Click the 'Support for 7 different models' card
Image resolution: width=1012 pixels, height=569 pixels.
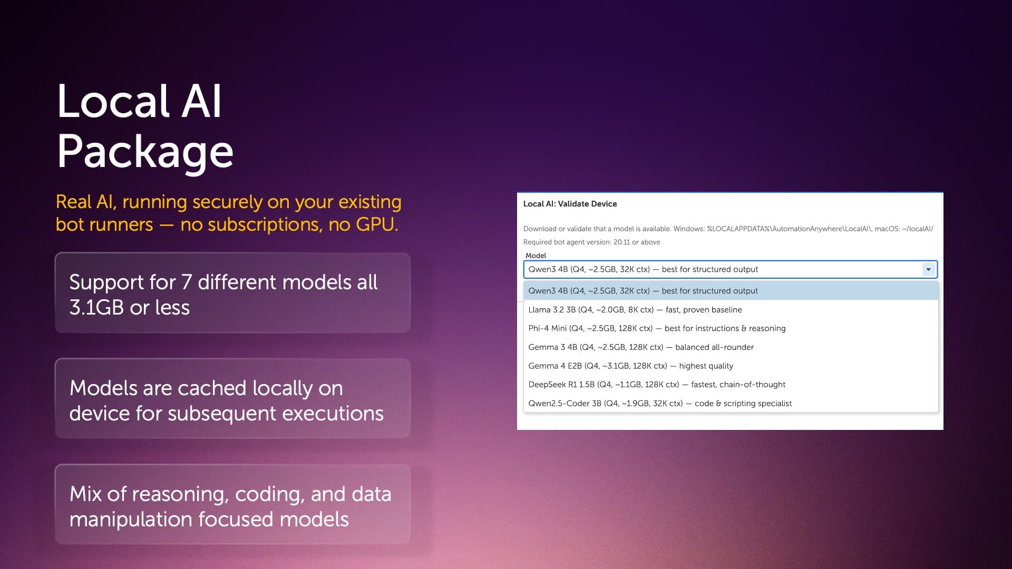(232, 293)
